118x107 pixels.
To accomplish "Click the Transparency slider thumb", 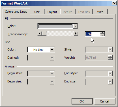I will tap(44, 34).
